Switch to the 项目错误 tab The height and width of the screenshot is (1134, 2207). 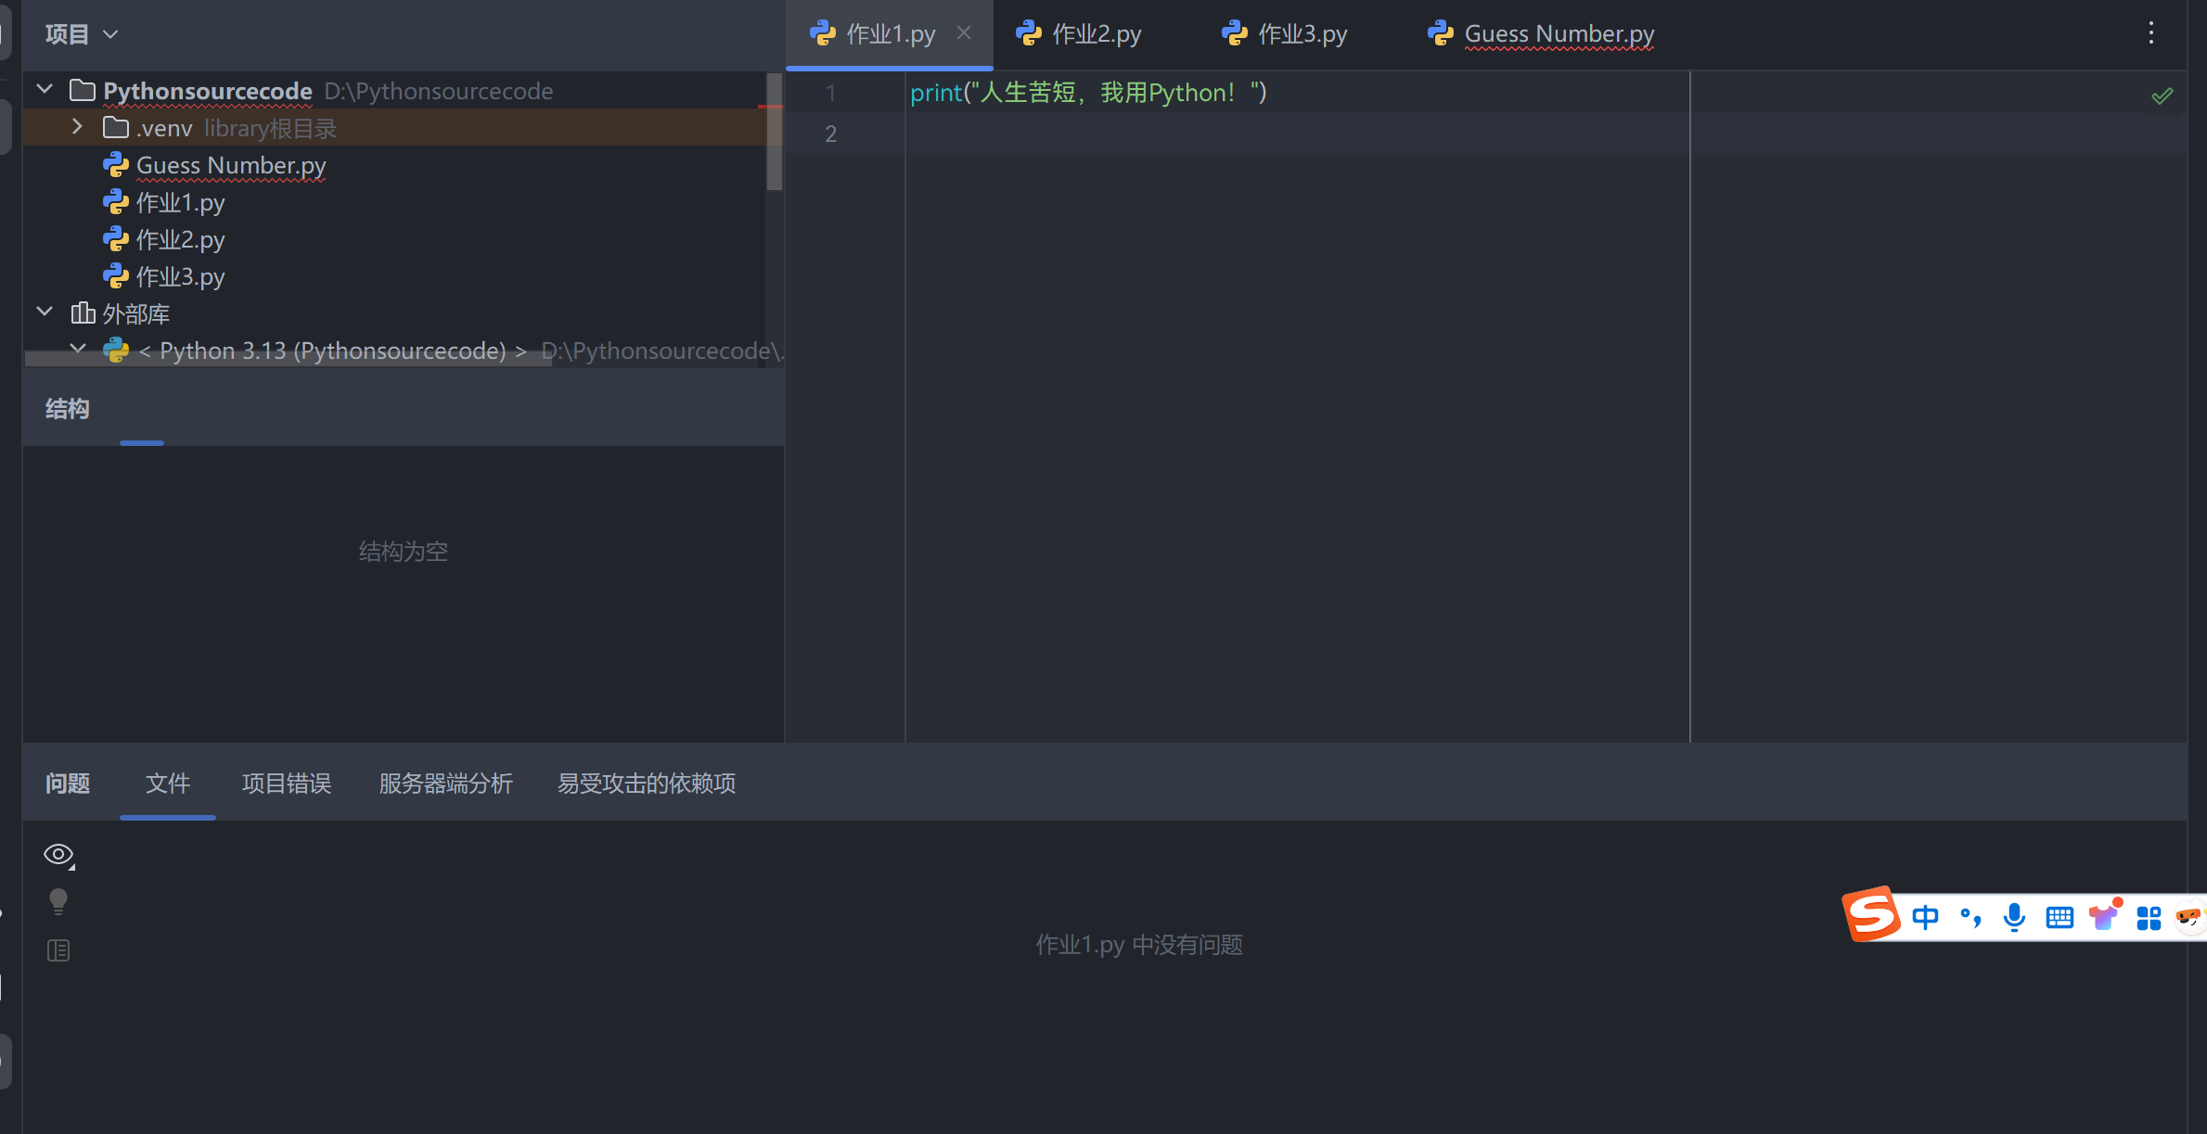tap(286, 784)
